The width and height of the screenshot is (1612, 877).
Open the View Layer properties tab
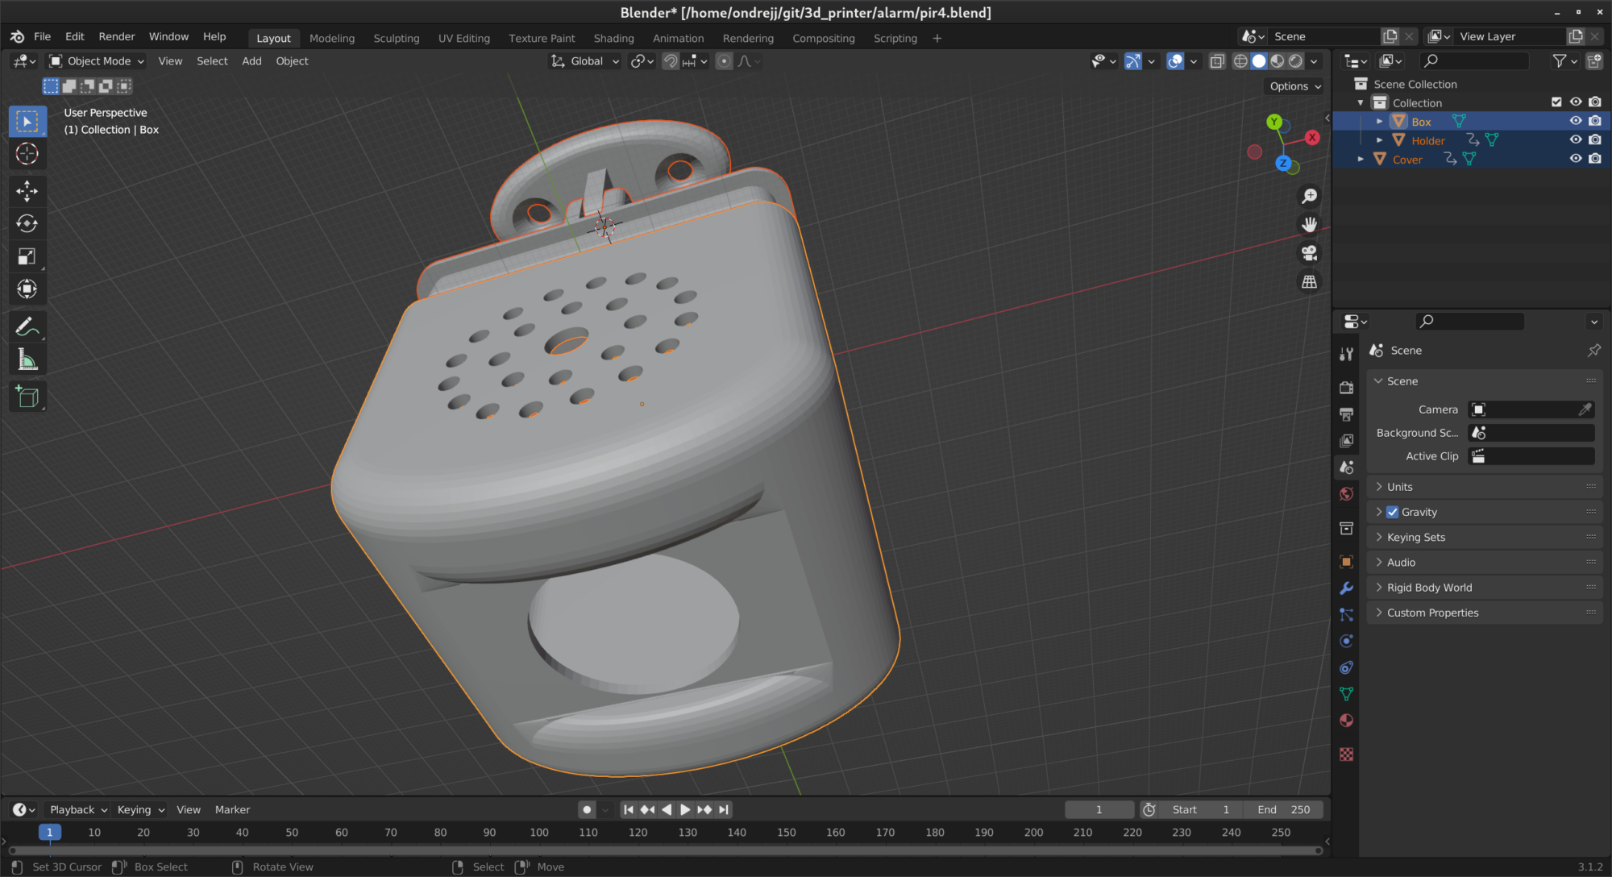pos(1346,441)
